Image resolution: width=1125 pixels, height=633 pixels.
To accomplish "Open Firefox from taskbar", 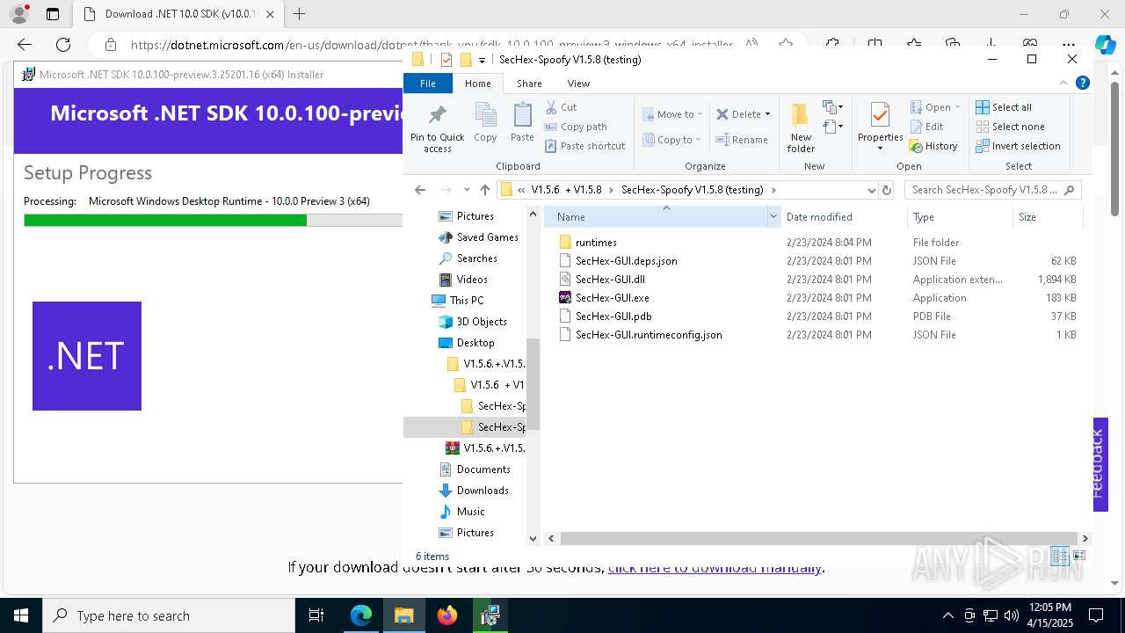I will point(447,615).
